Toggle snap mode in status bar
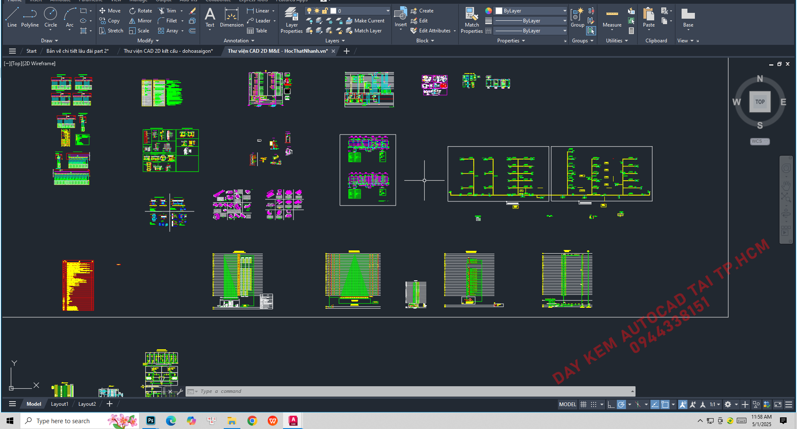Screen dimensions: 797x429 click(594, 404)
